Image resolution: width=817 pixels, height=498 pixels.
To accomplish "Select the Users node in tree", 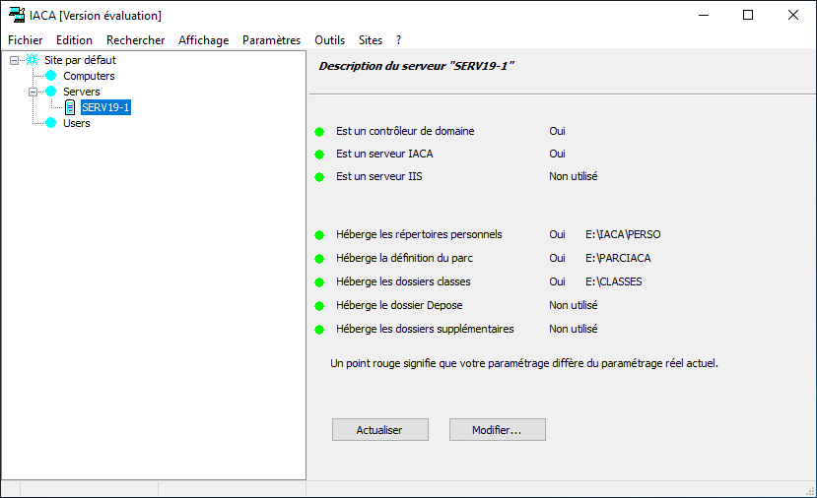I will click(x=77, y=123).
